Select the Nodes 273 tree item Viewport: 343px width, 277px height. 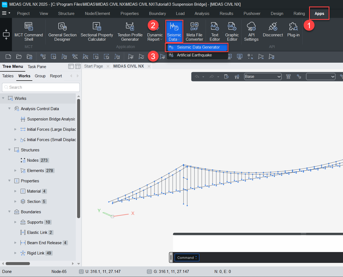(35, 160)
